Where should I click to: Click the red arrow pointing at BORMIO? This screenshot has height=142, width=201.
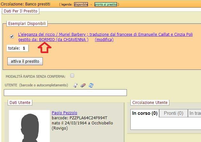44,48
